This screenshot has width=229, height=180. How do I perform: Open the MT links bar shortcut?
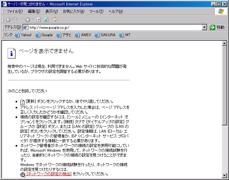coord(125,35)
